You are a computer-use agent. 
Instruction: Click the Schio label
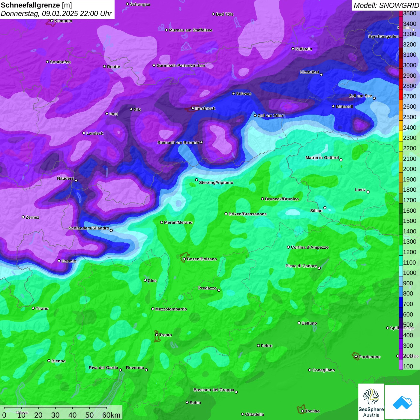195,403
